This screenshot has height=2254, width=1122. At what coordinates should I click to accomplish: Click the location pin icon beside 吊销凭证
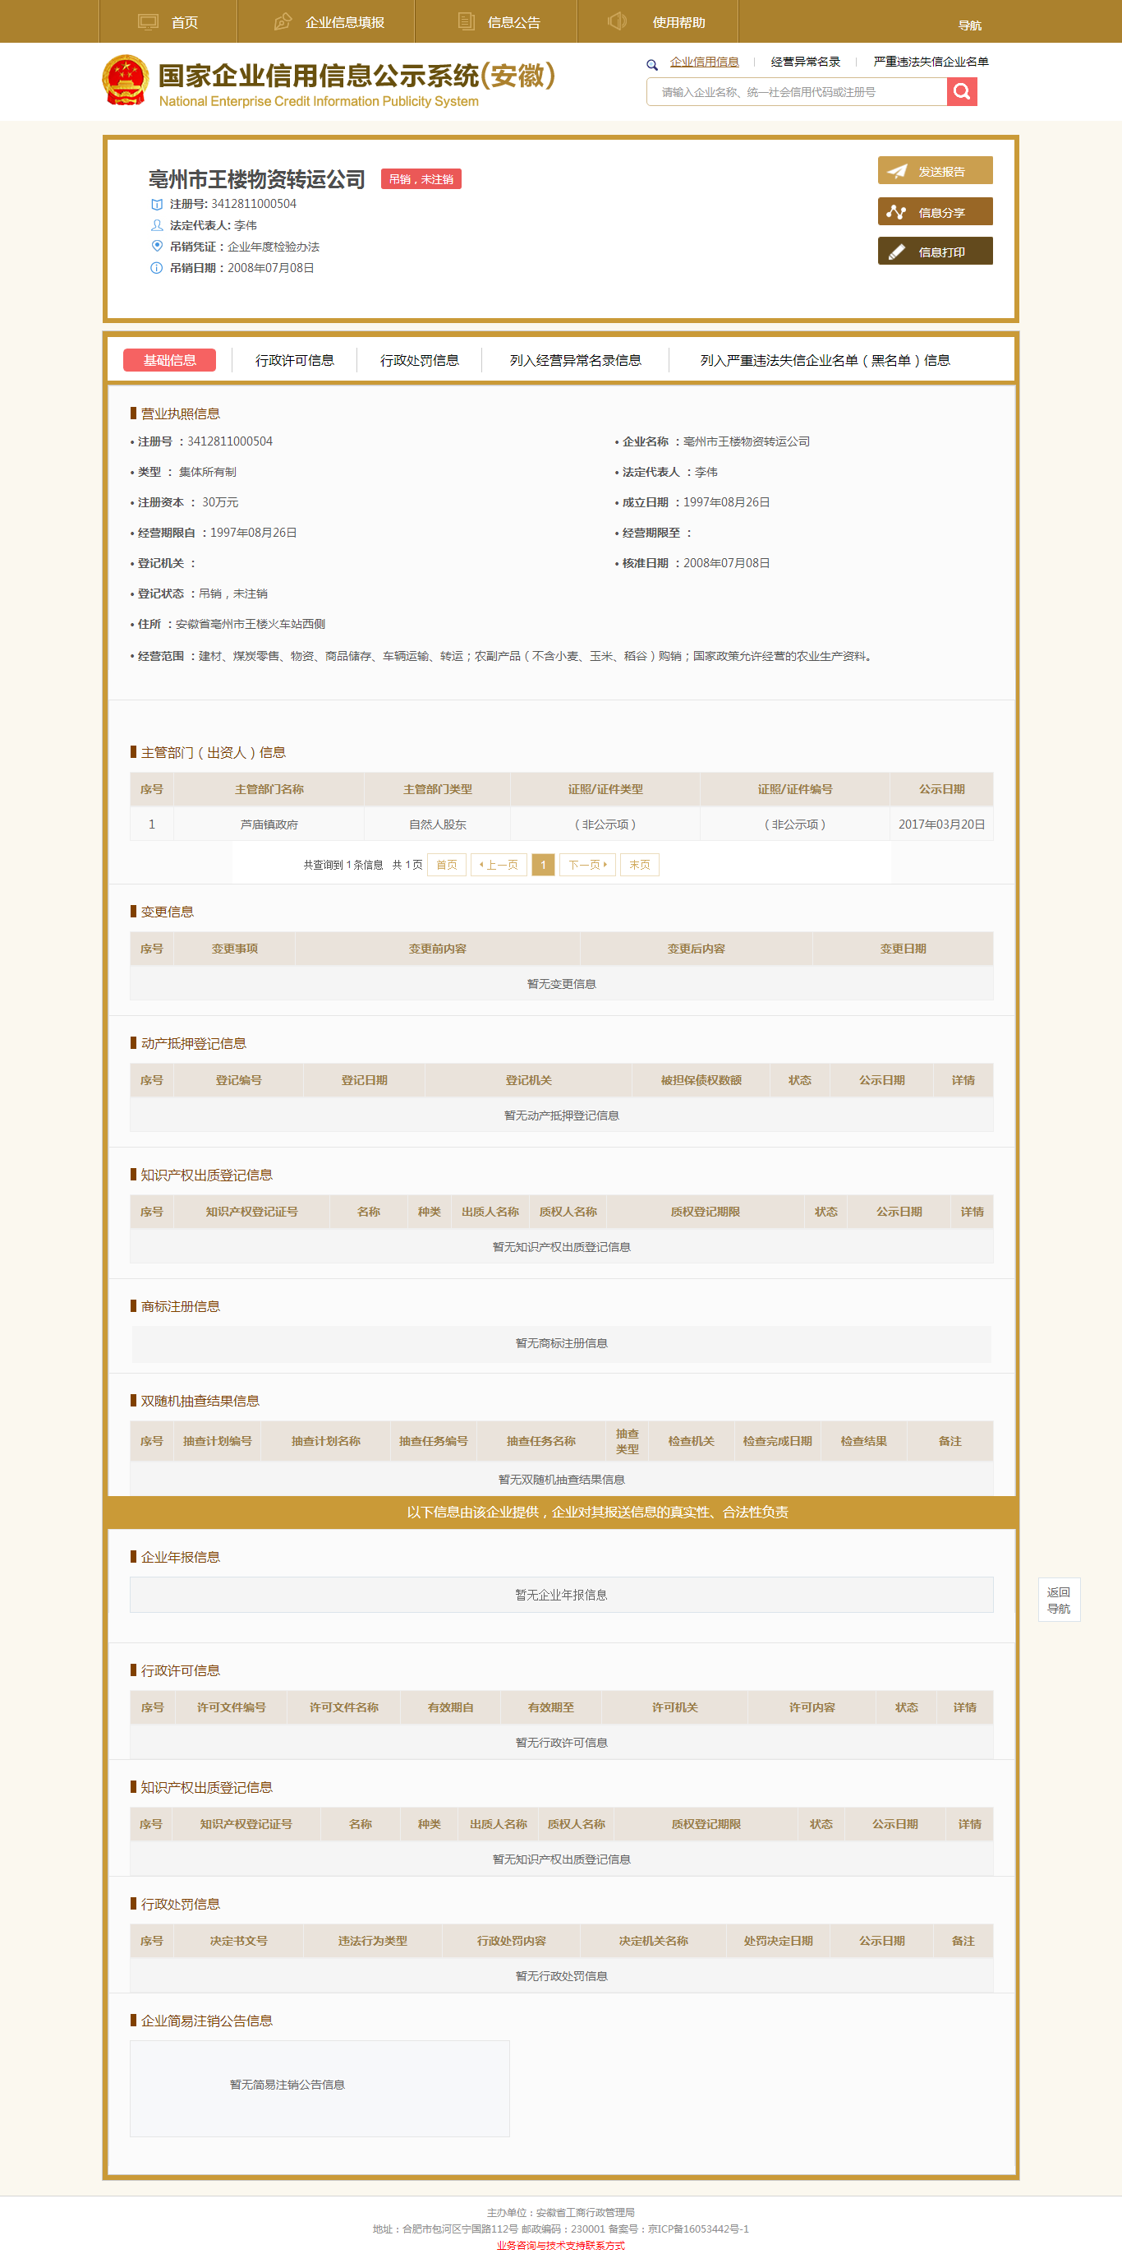click(x=157, y=247)
